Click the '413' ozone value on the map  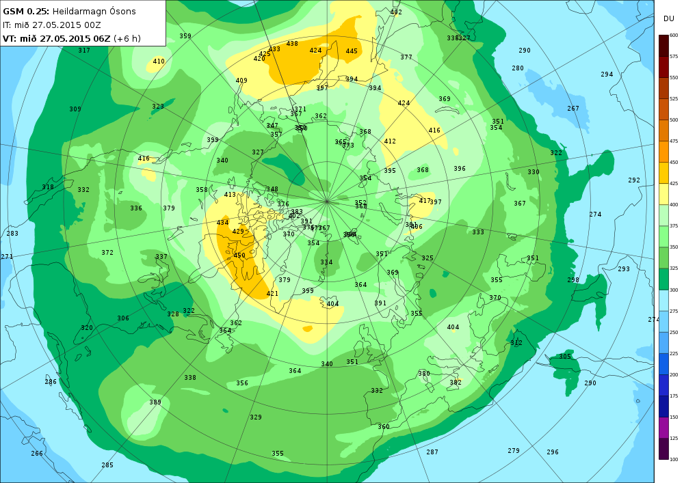(x=230, y=195)
